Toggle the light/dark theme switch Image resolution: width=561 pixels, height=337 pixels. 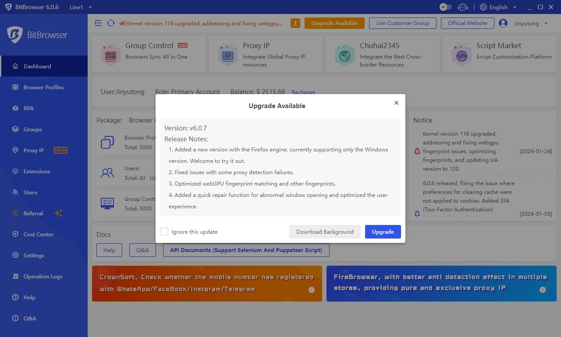445,7
